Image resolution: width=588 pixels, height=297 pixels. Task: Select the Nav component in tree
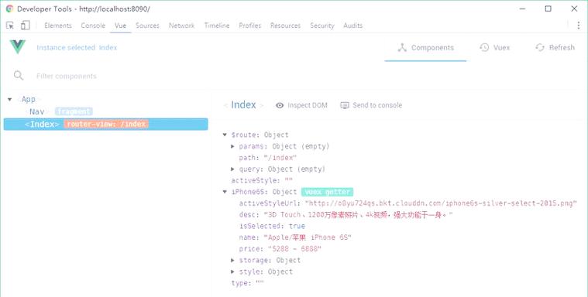click(x=36, y=111)
